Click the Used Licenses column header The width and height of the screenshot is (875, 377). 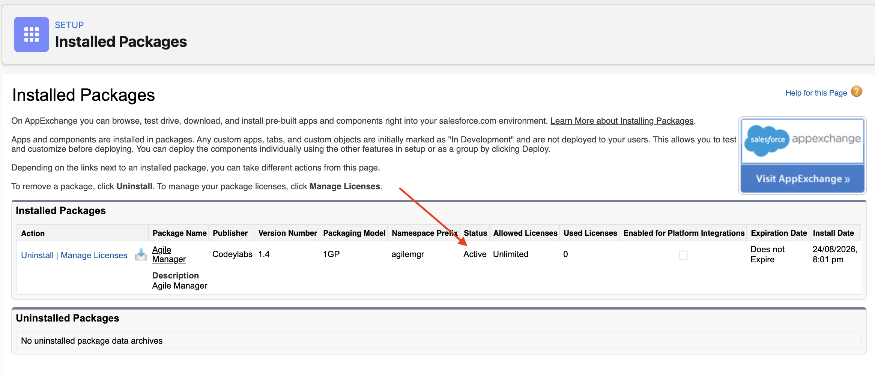(x=590, y=233)
